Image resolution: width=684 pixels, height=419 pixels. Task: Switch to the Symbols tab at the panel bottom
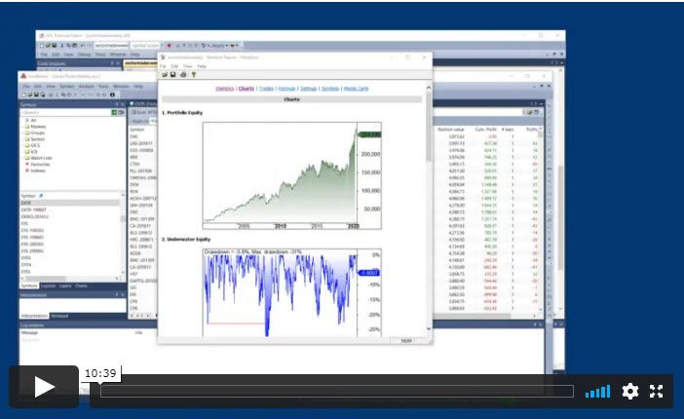29,286
